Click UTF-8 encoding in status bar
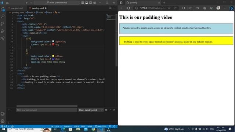Image resolution: width=235 pixels, height=132 pixels. point(76,126)
